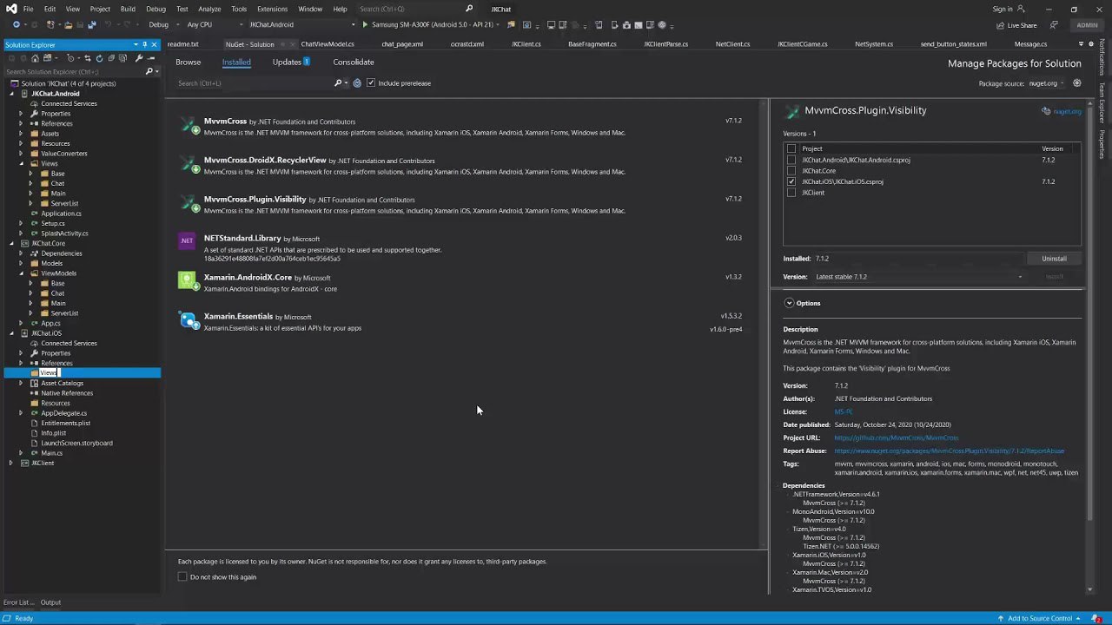The width and height of the screenshot is (1112, 625).
Task: Click the Uninstall button
Action: pyautogui.click(x=1054, y=259)
